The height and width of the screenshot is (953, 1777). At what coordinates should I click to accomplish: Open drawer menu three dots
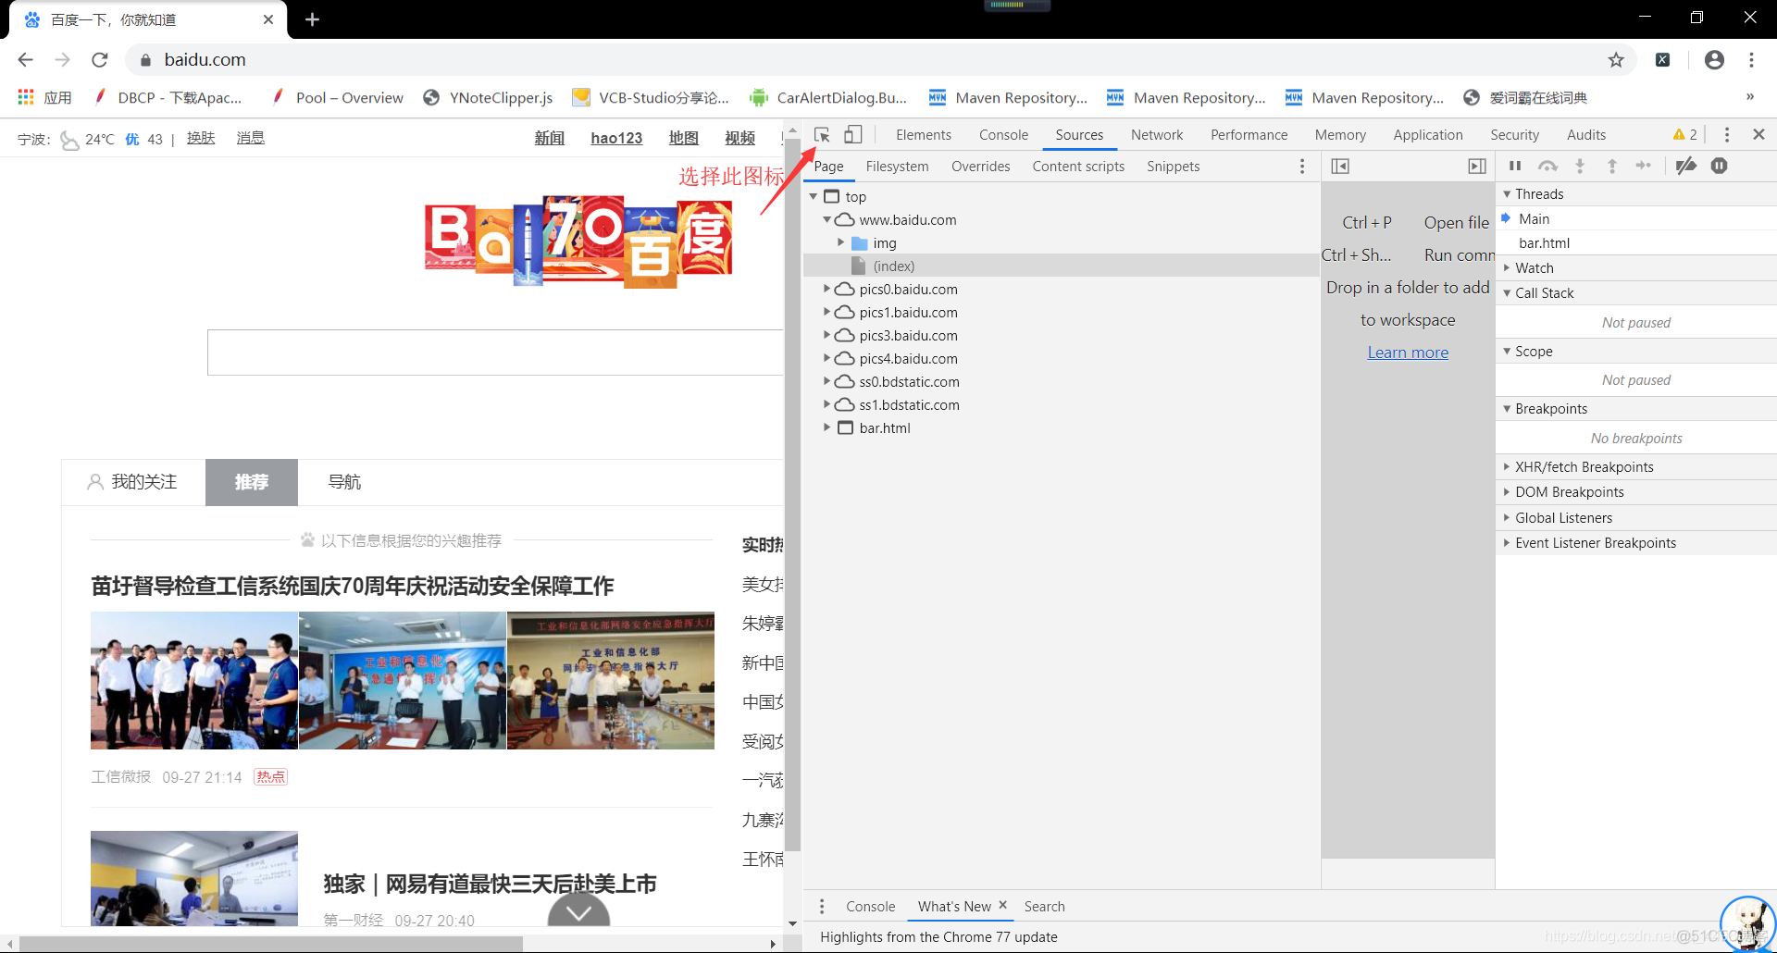coord(822,907)
